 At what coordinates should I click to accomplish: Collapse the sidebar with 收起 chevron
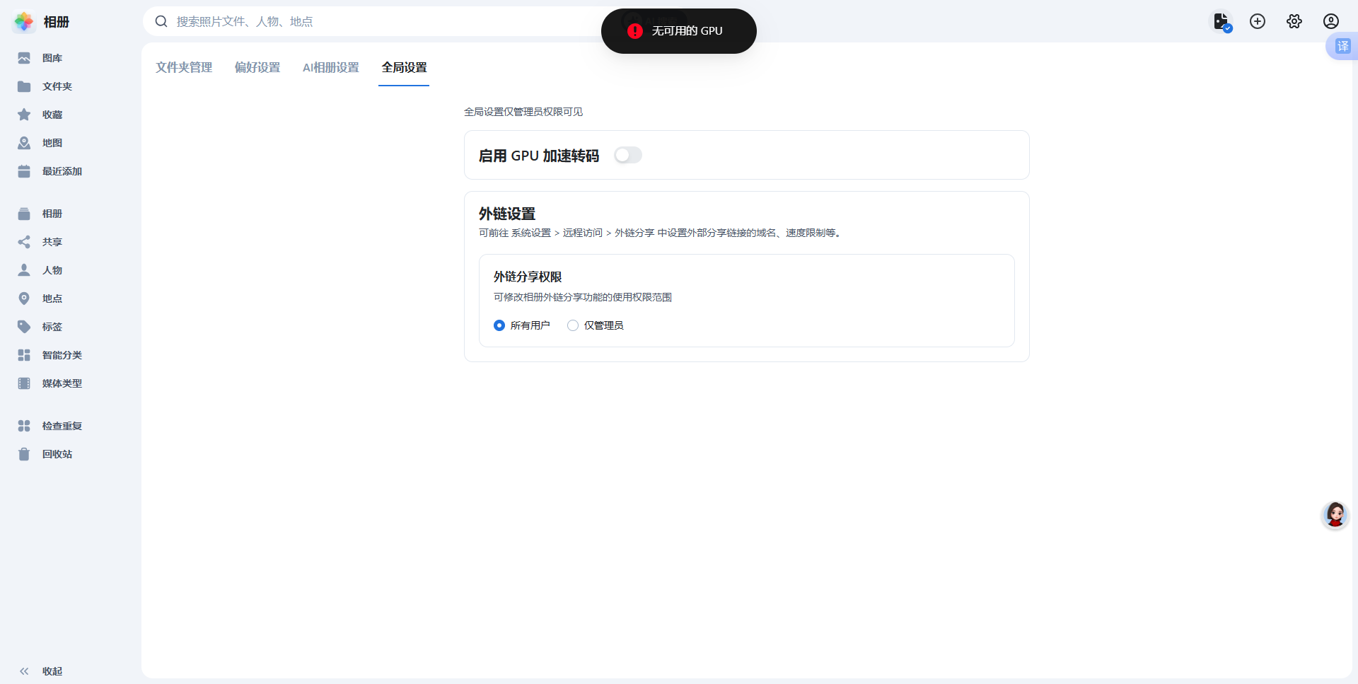[24, 671]
